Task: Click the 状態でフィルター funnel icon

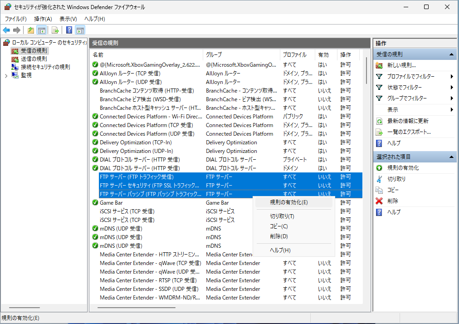Action: tap(379, 87)
